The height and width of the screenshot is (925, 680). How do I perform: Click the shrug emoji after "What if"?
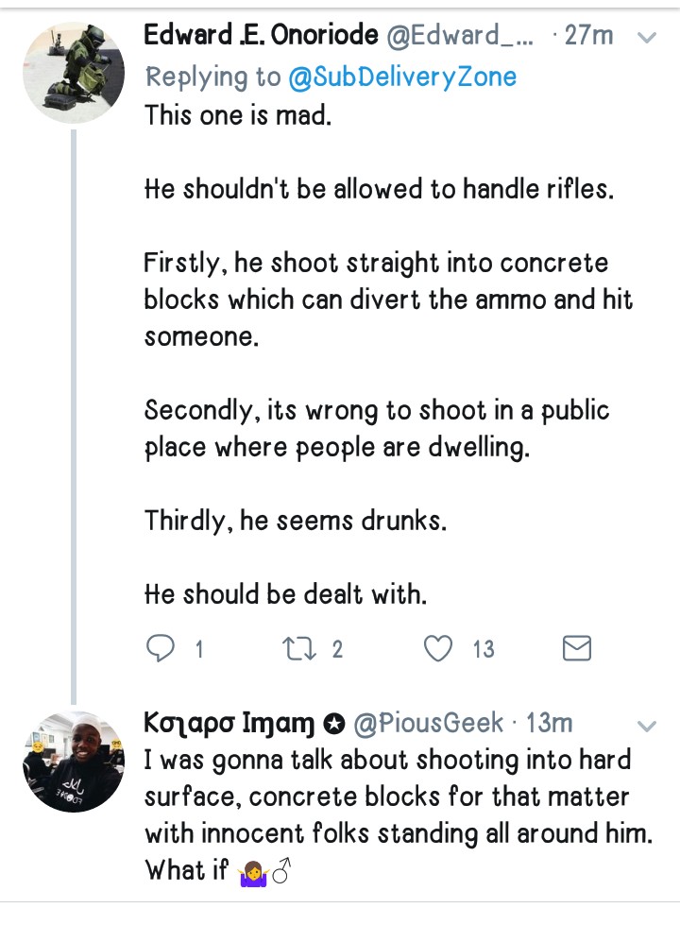pyautogui.click(x=253, y=871)
